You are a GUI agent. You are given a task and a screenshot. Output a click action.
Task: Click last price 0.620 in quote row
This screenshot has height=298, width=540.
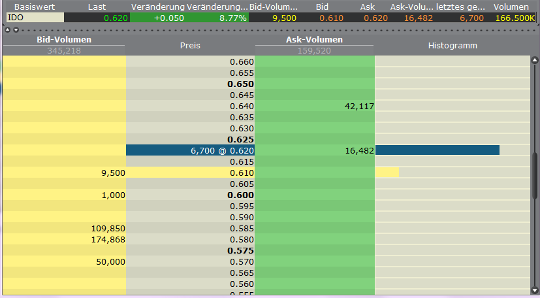click(x=116, y=18)
